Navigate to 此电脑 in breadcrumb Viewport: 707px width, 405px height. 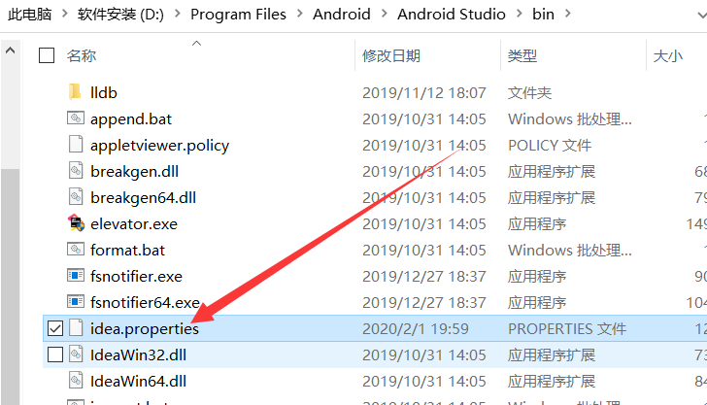[x=30, y=14]
